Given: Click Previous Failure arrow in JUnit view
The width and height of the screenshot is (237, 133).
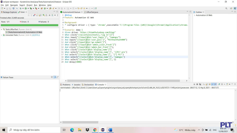Looking at the screenshot, I should tap(32, 15).
